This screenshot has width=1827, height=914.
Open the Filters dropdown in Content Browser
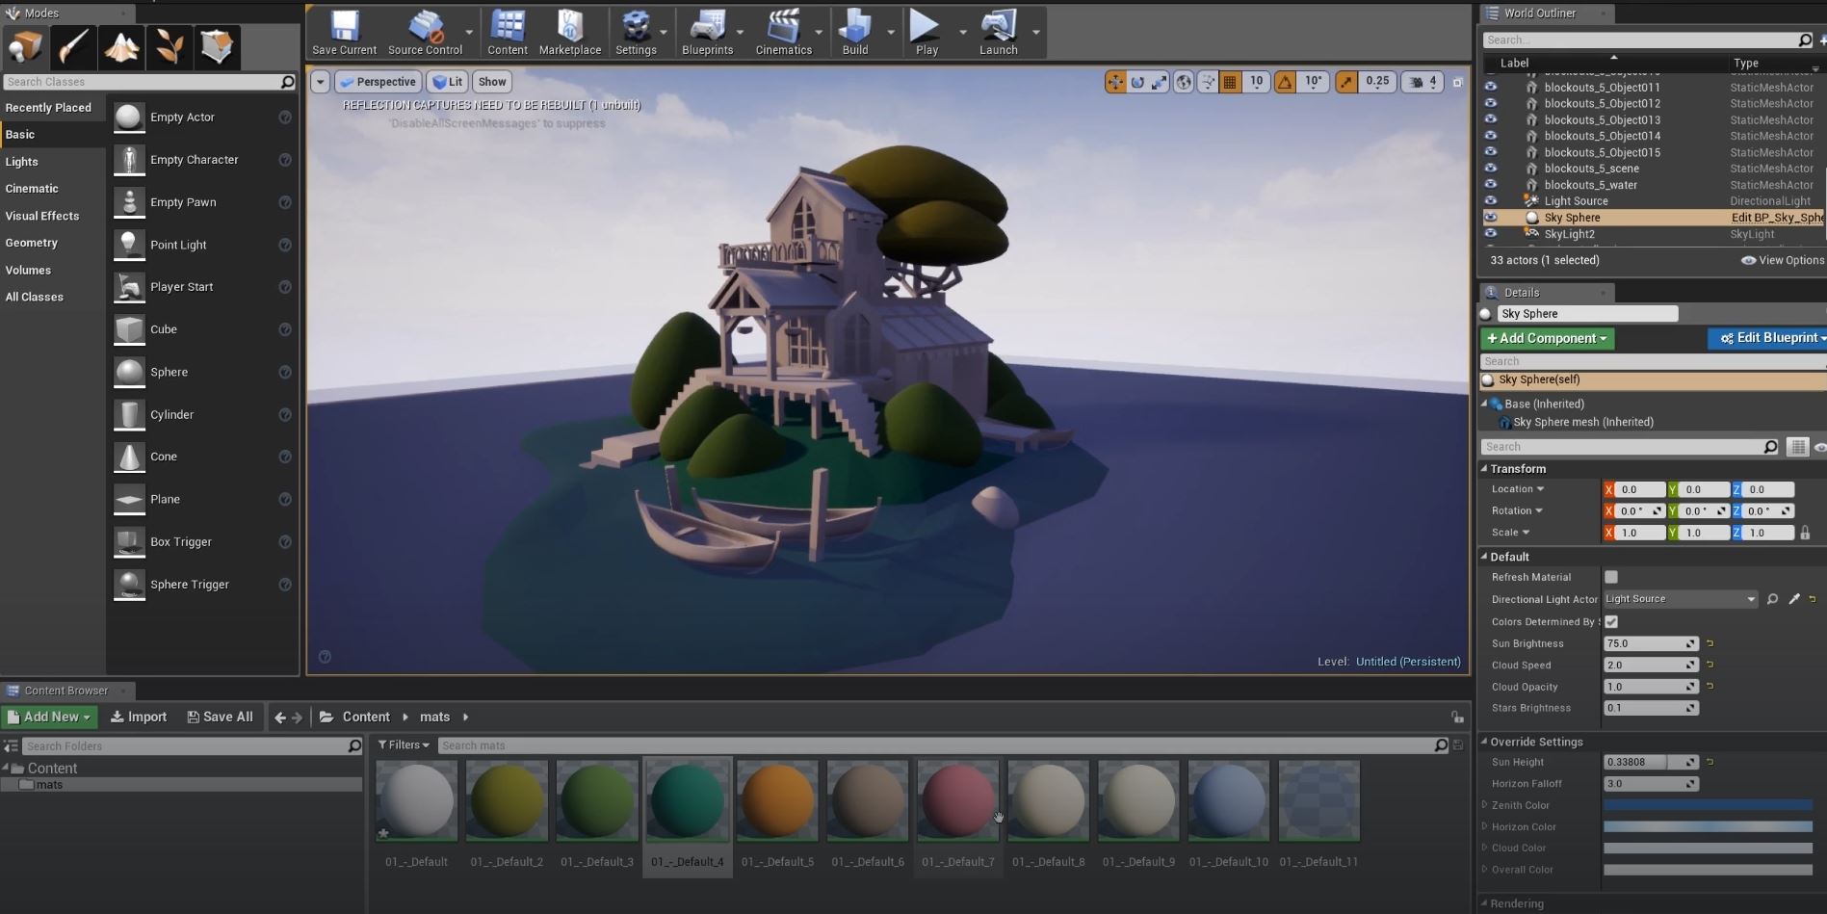tap(404, 744)
